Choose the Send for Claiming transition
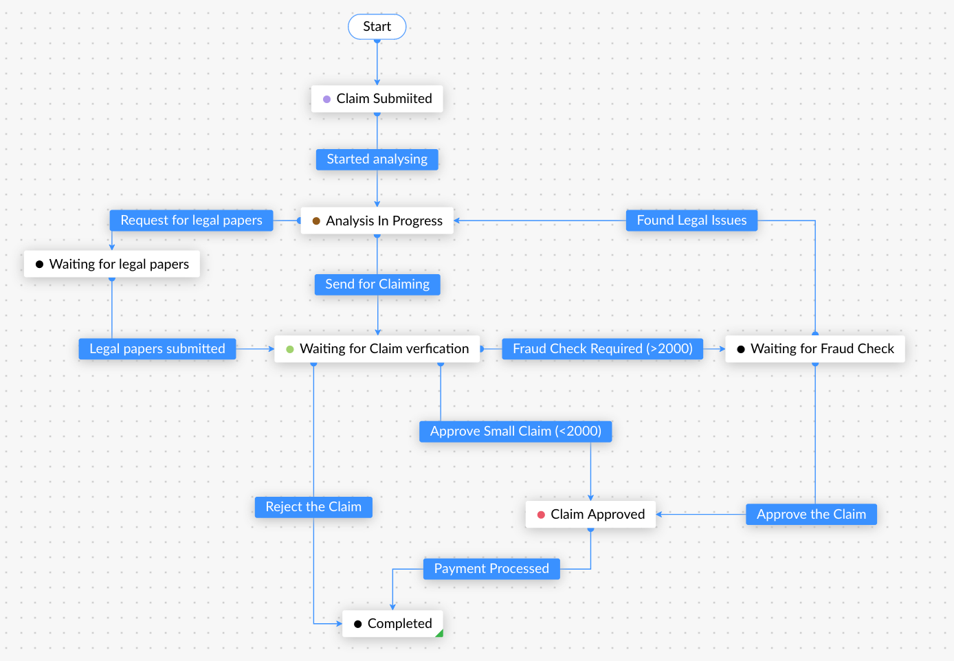954x661 pixels. (x=377, y=284)
